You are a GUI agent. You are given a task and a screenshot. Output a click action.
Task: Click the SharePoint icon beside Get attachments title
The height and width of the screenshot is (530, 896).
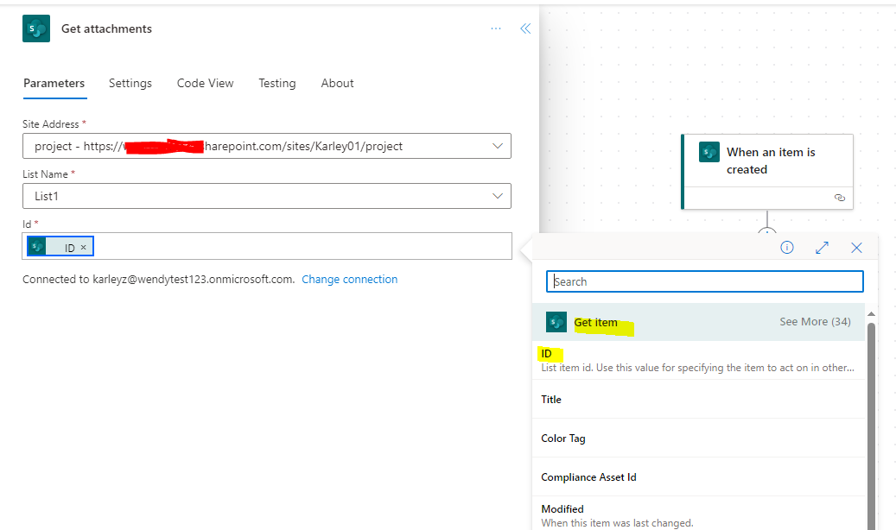pos(35,28)
